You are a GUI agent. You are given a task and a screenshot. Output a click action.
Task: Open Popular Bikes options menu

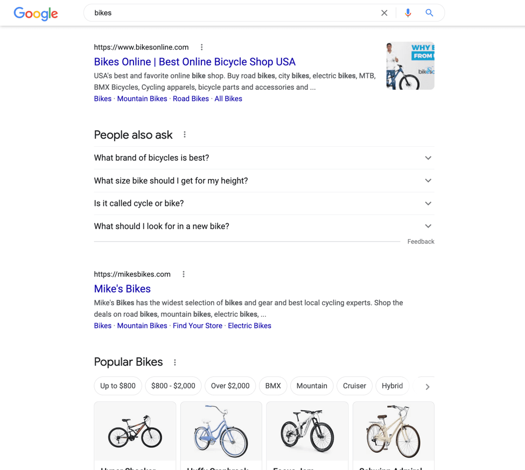click(175, 362)
